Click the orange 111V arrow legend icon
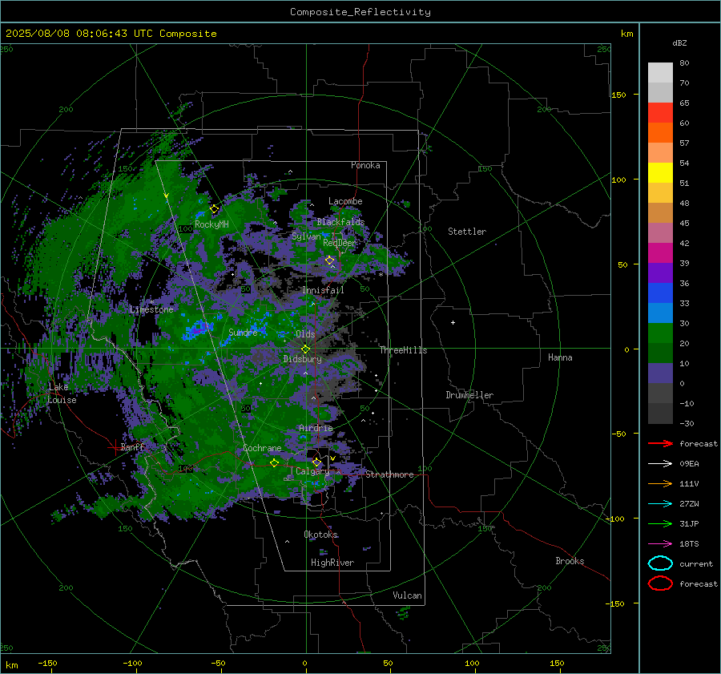Viewport: 721px width, 674px height. point(660,483)
